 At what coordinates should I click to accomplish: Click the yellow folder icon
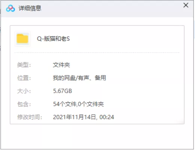(23, 38)
